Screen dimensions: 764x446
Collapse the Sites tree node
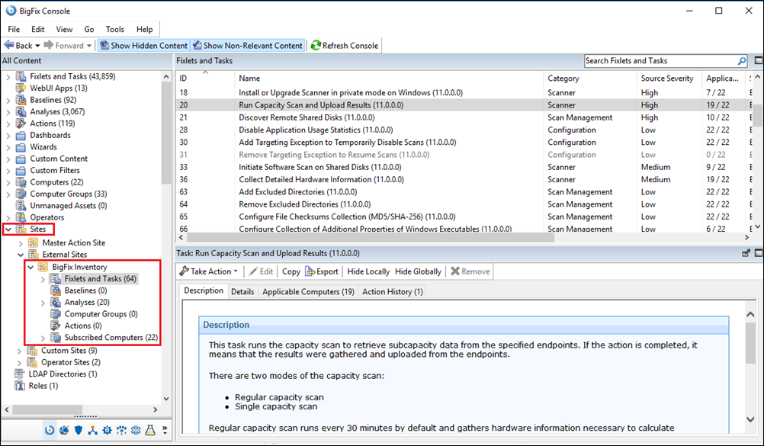point(8,229)
